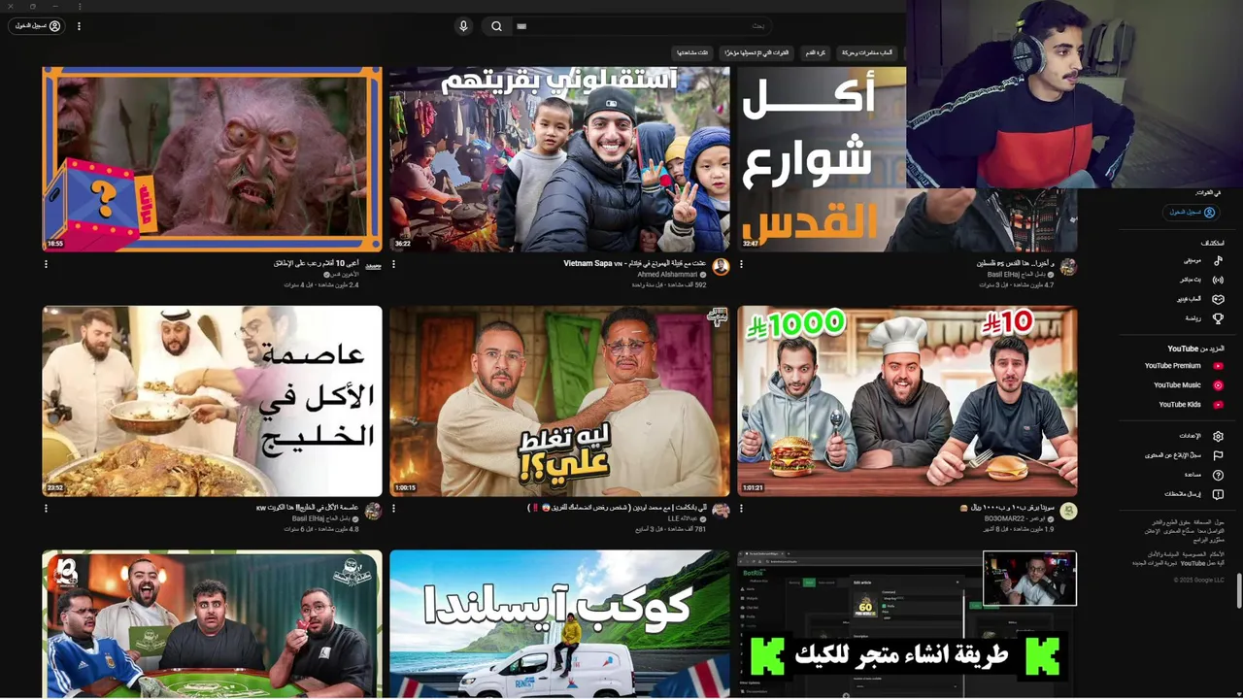This screenshot has height=699, width=1243.
Task: Open options menu for Gulf food capital video
Action: coord(46,508)
